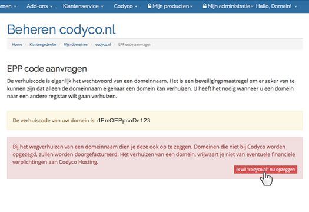The image size is (309, 212).
Task: Click the EPP code dEmOEPpcoDe123
Action: [124, 121]
